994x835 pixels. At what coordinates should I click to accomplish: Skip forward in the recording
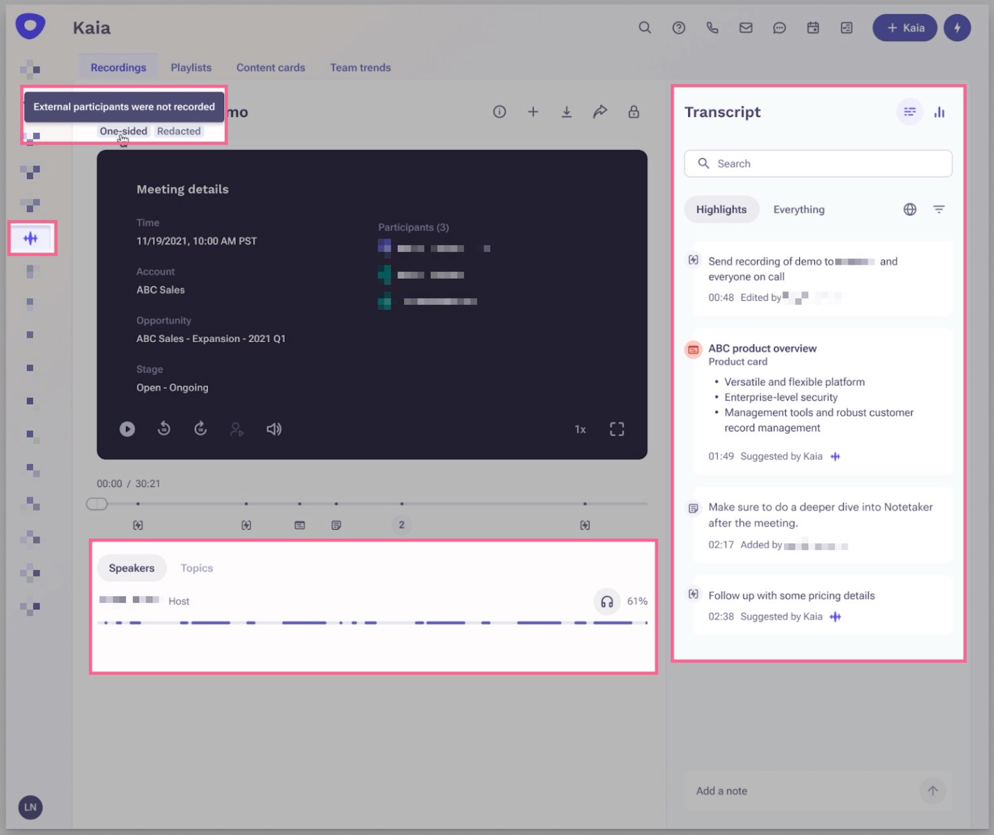pyautogui.click(x=200, y=428)
